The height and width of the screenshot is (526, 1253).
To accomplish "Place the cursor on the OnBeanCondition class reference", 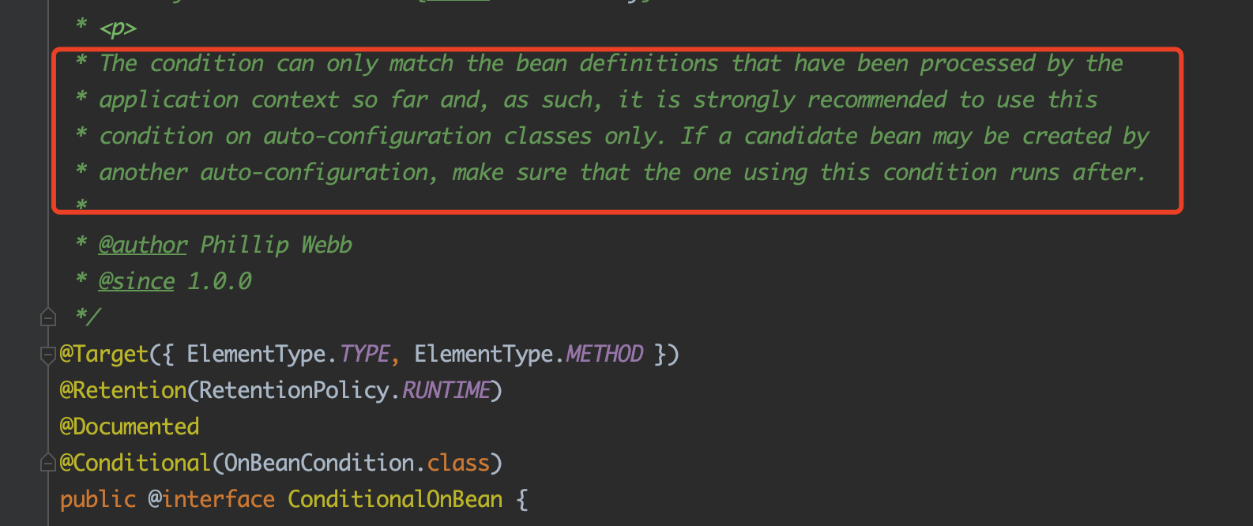I will 319,463.
